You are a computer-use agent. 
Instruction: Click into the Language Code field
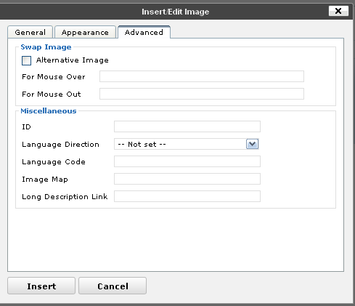187,161
